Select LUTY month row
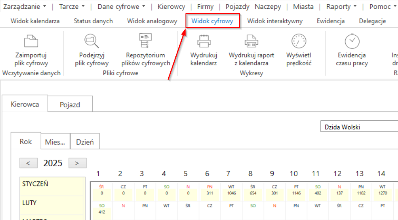 point(52,205)
